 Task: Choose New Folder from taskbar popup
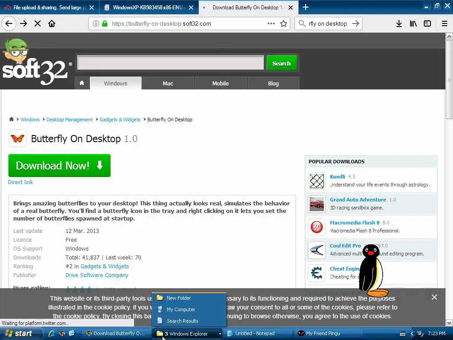point(189,298)
